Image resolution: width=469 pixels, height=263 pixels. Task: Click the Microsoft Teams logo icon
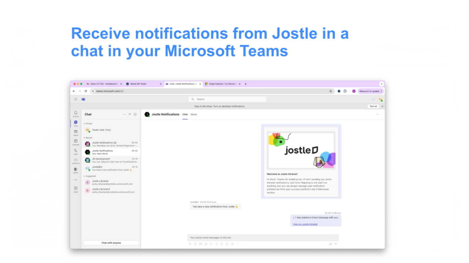click(x=83, y=99)
